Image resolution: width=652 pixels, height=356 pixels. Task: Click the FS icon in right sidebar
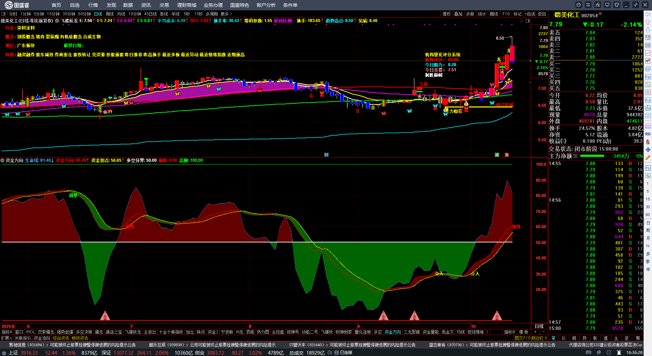click(648, 168)
